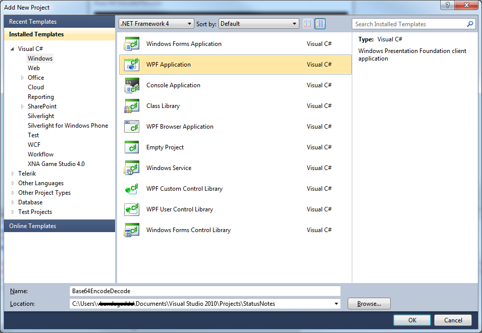Open the .NET Framework 4 dropdown
This screenshot has height=333, width=482.
click(189, 23)
